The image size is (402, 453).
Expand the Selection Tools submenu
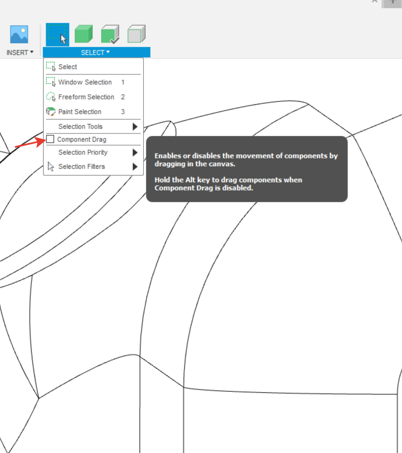[93, 126]
